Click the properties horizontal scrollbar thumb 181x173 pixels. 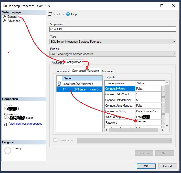click(x=133, y=130)
